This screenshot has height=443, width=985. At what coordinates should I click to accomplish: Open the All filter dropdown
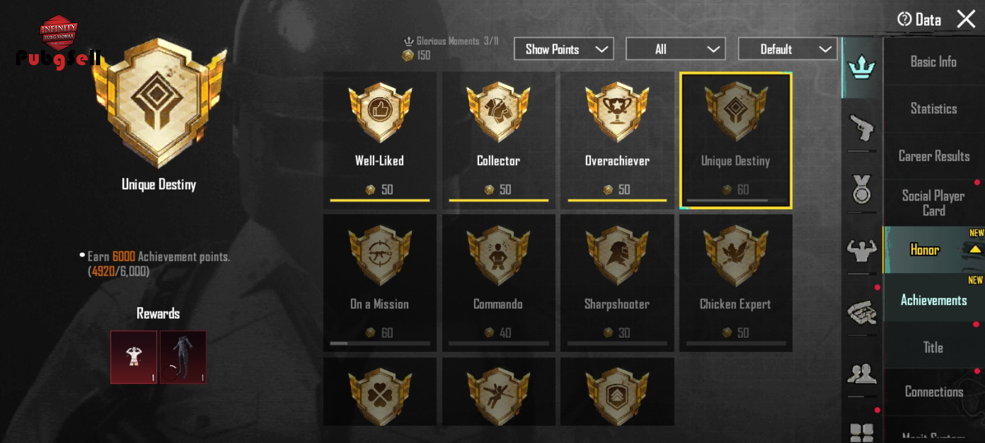(x=675, y=49)
